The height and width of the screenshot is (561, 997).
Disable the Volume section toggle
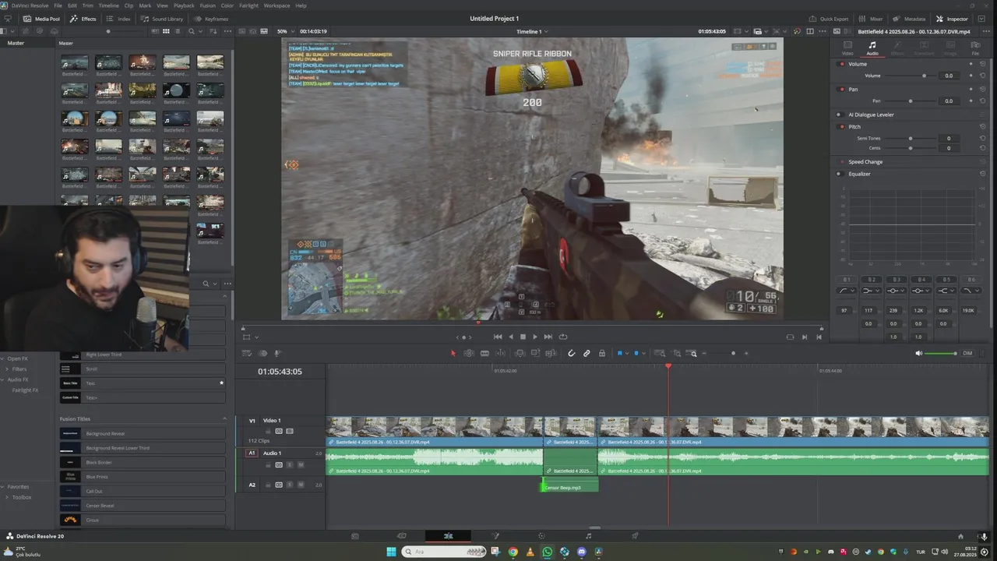pyautogui.click(x=842, y=64)
